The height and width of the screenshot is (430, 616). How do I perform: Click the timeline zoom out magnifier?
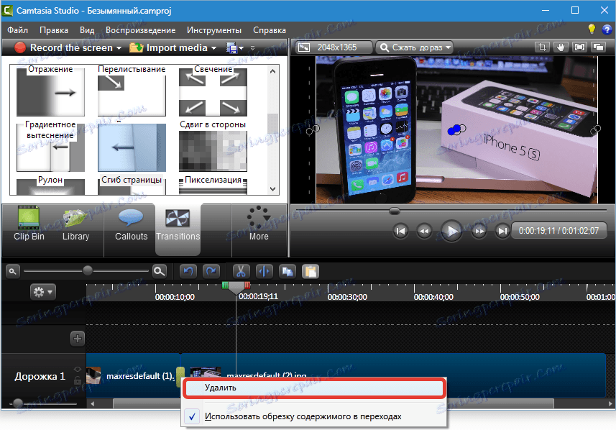tap(12, 271)
